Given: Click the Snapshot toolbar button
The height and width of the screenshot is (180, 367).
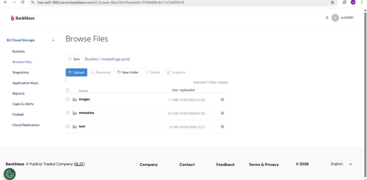Looking at the screenshot, I should 176,72.
